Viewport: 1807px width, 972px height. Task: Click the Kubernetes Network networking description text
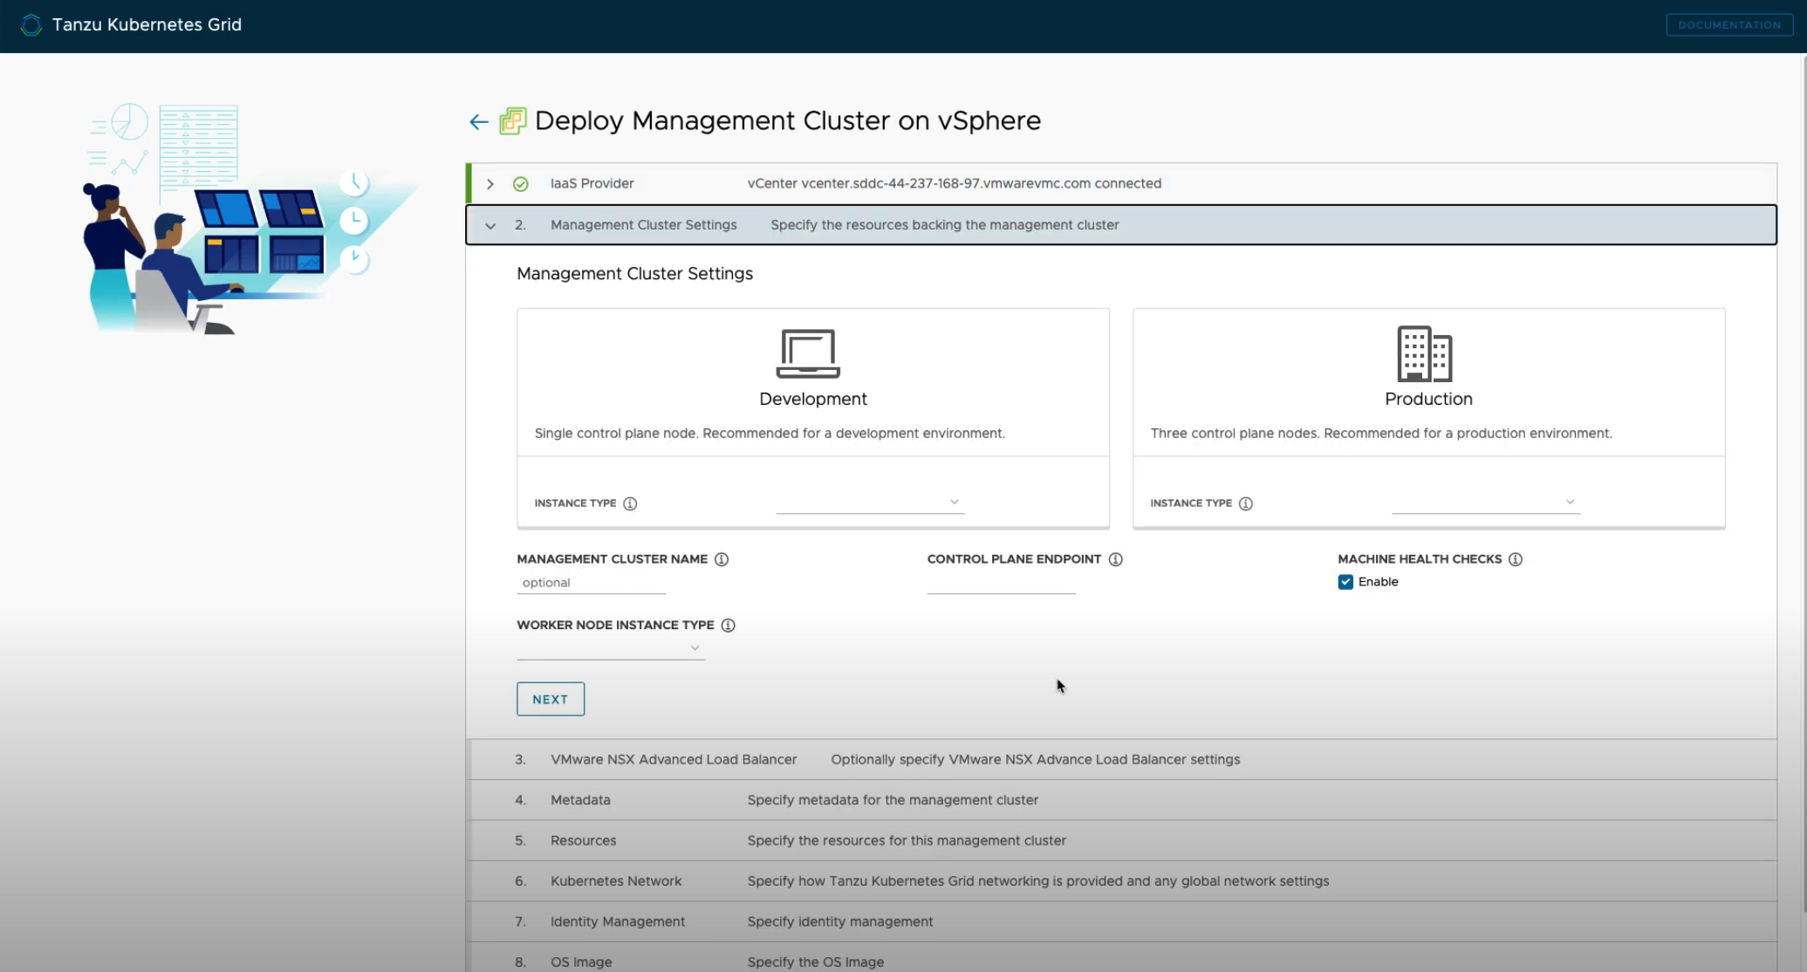tap(1038, 881)
